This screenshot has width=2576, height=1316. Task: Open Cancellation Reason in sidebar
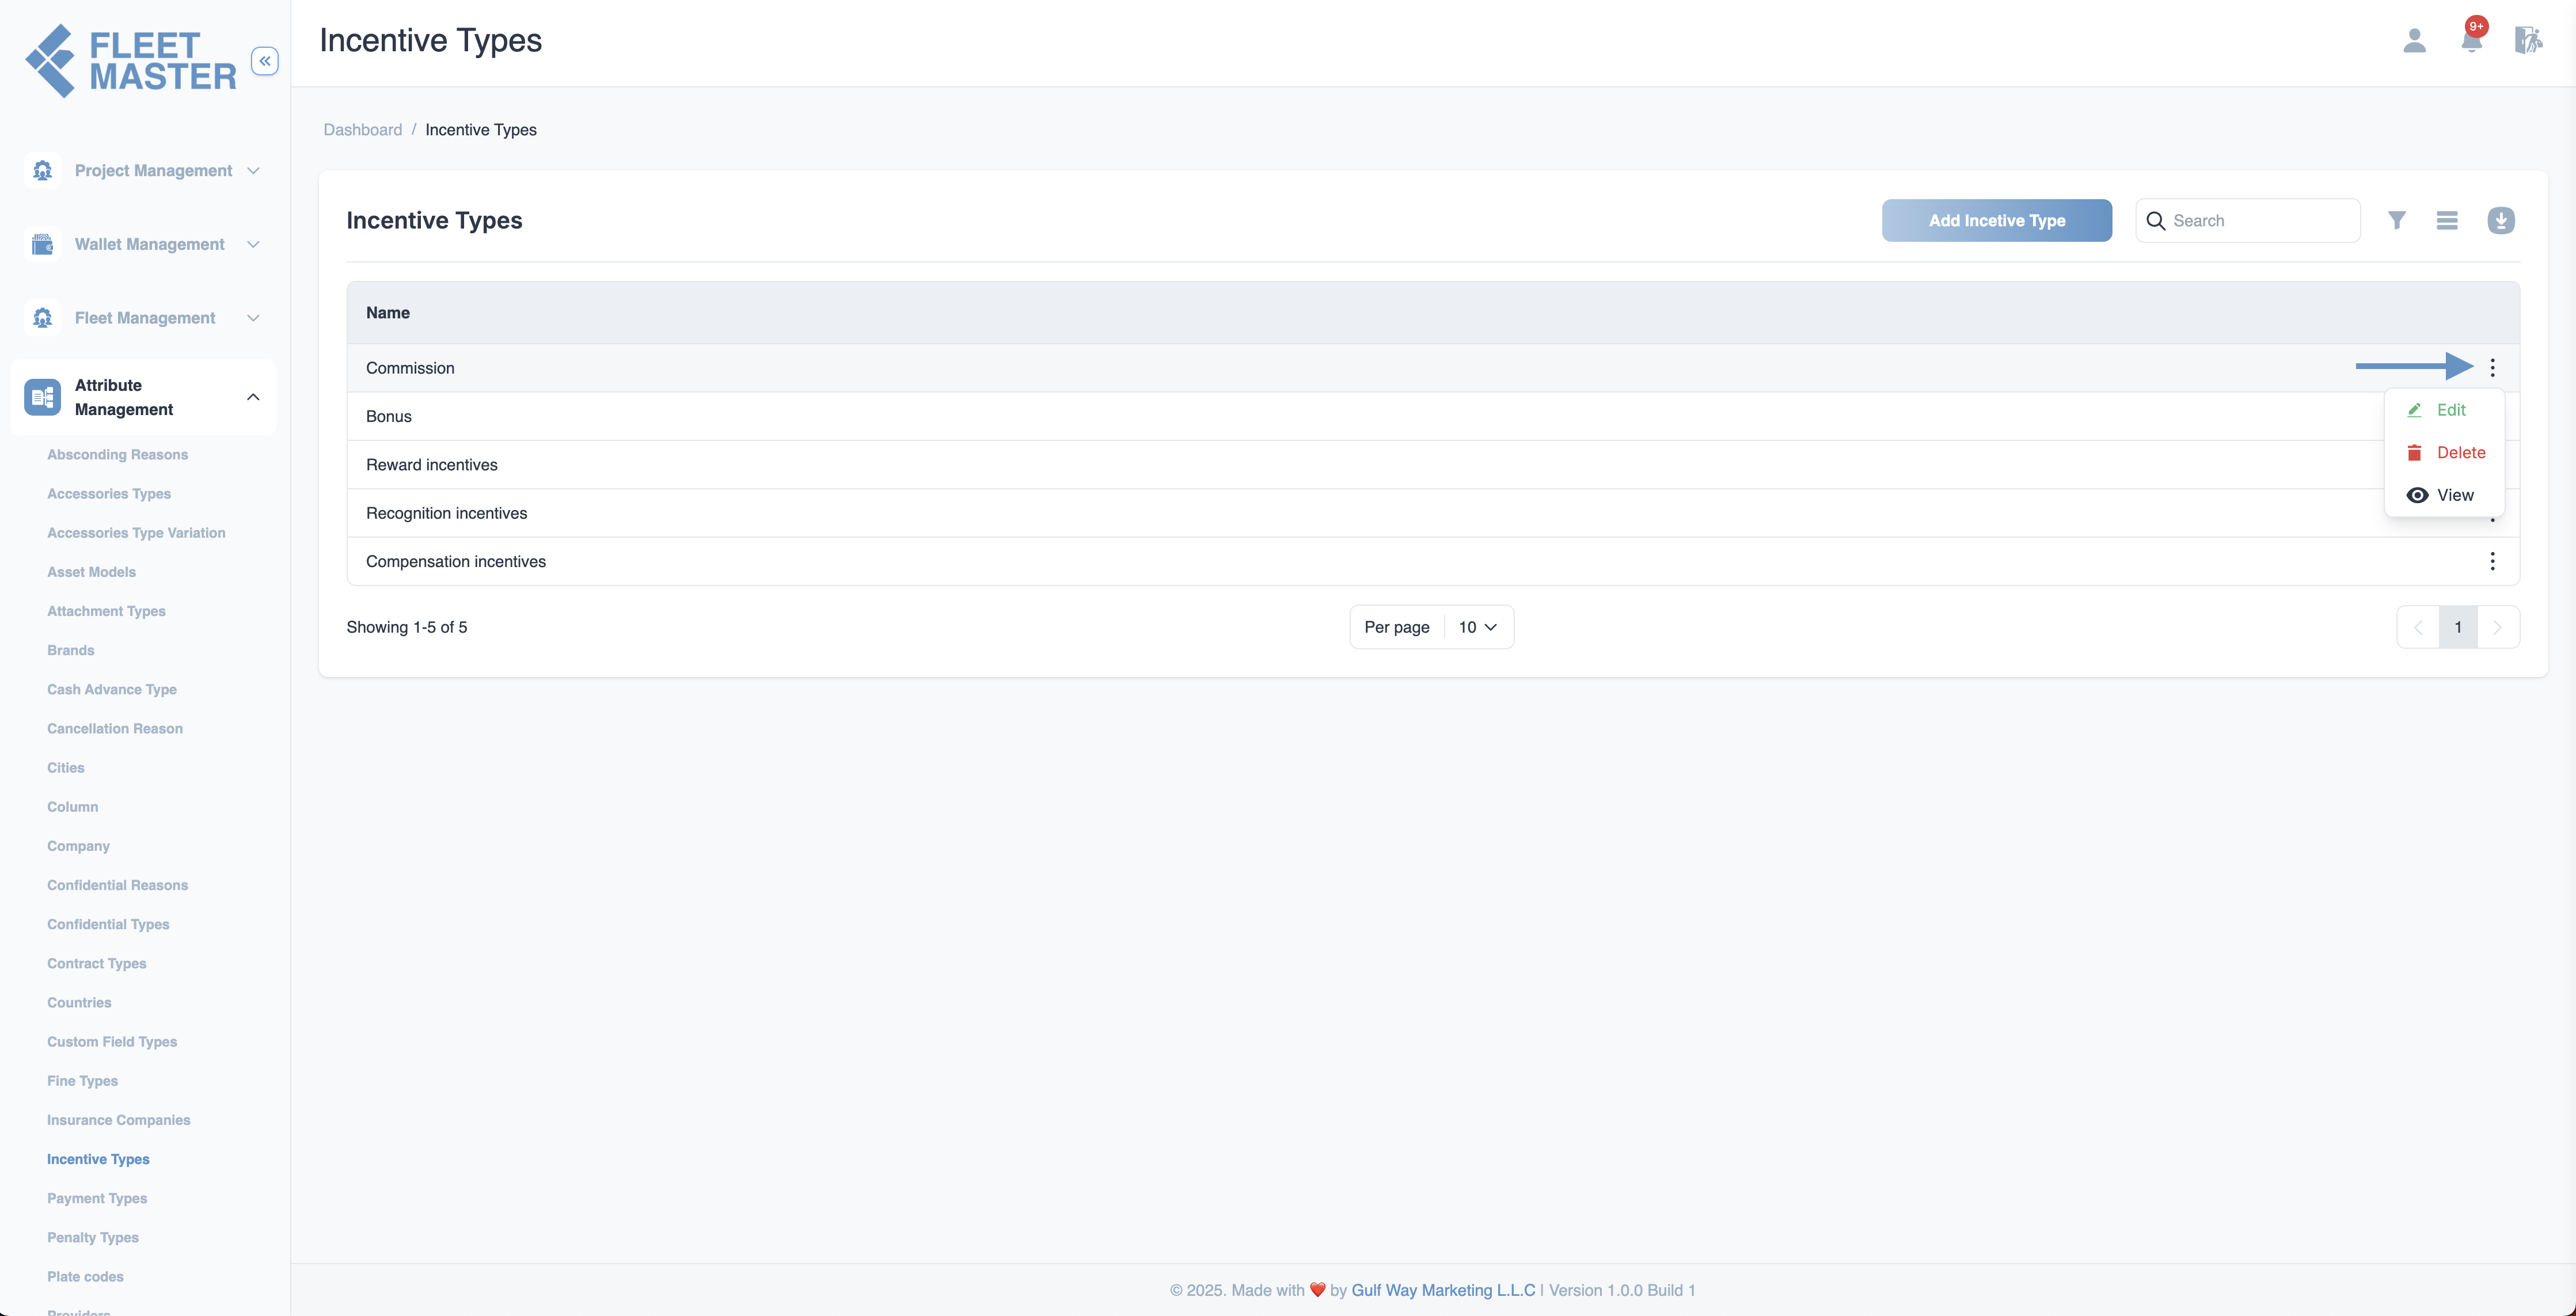[115, 729]
